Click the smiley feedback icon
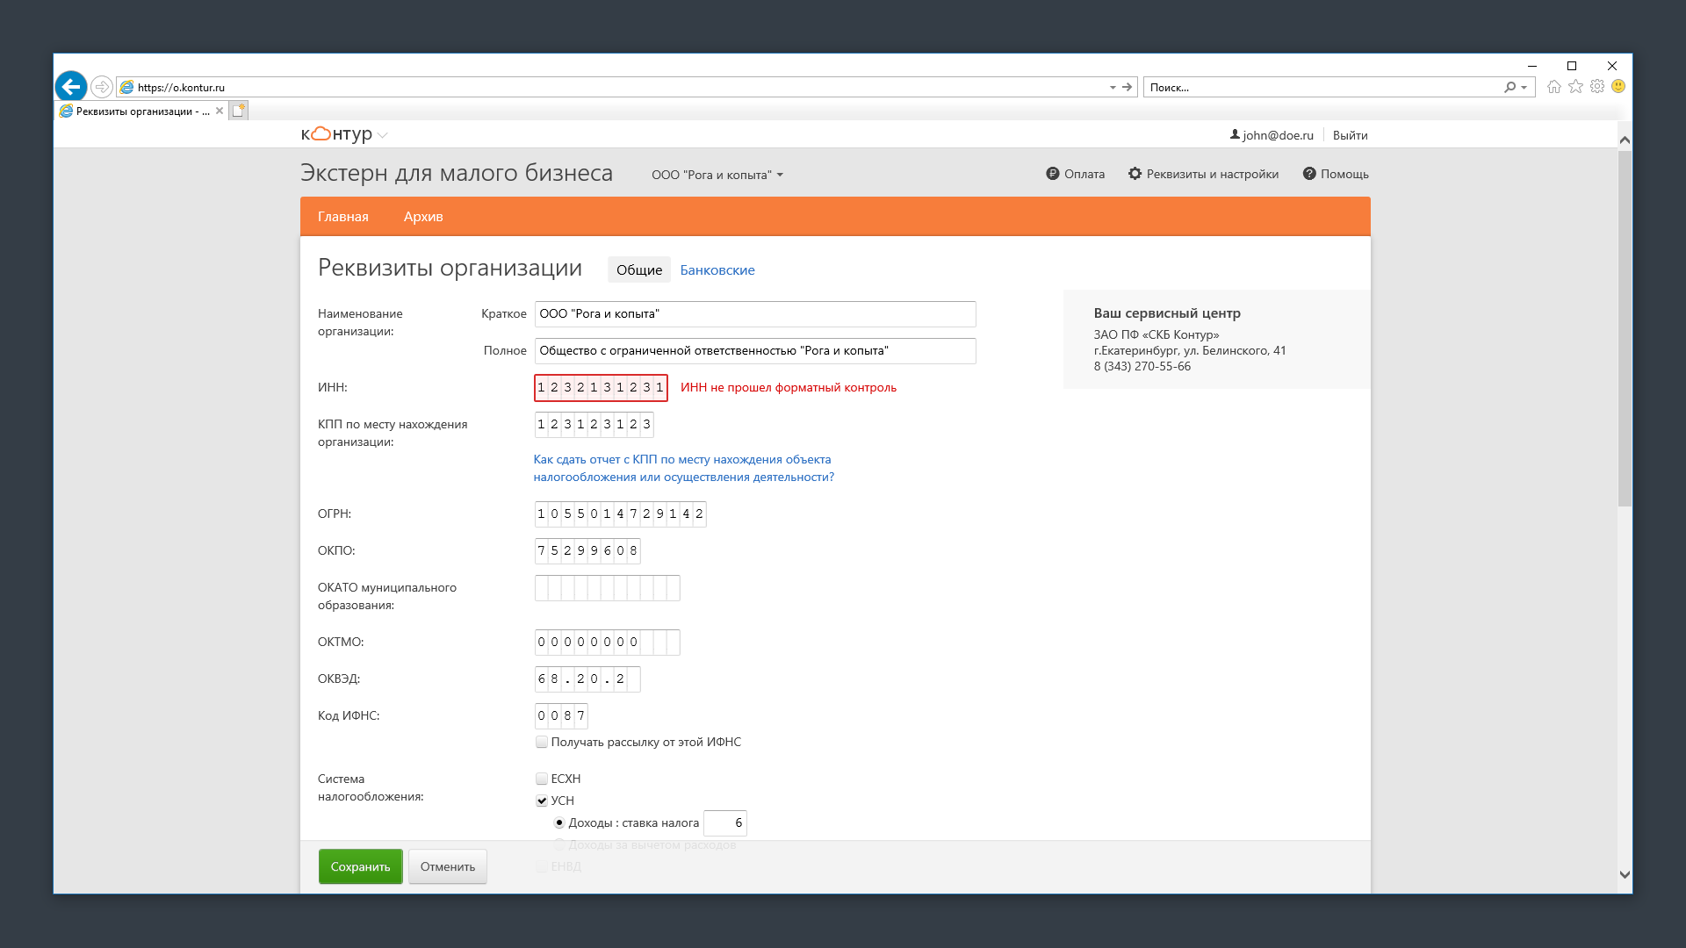This screenshot has height=948, width=1686. coord(1618,87)
